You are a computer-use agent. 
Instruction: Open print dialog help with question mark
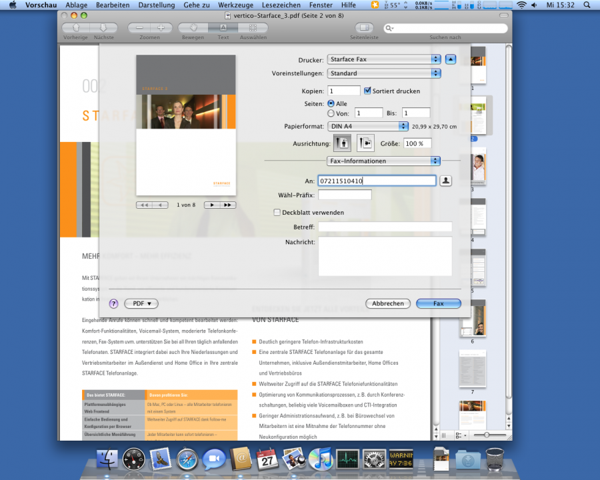113,303
